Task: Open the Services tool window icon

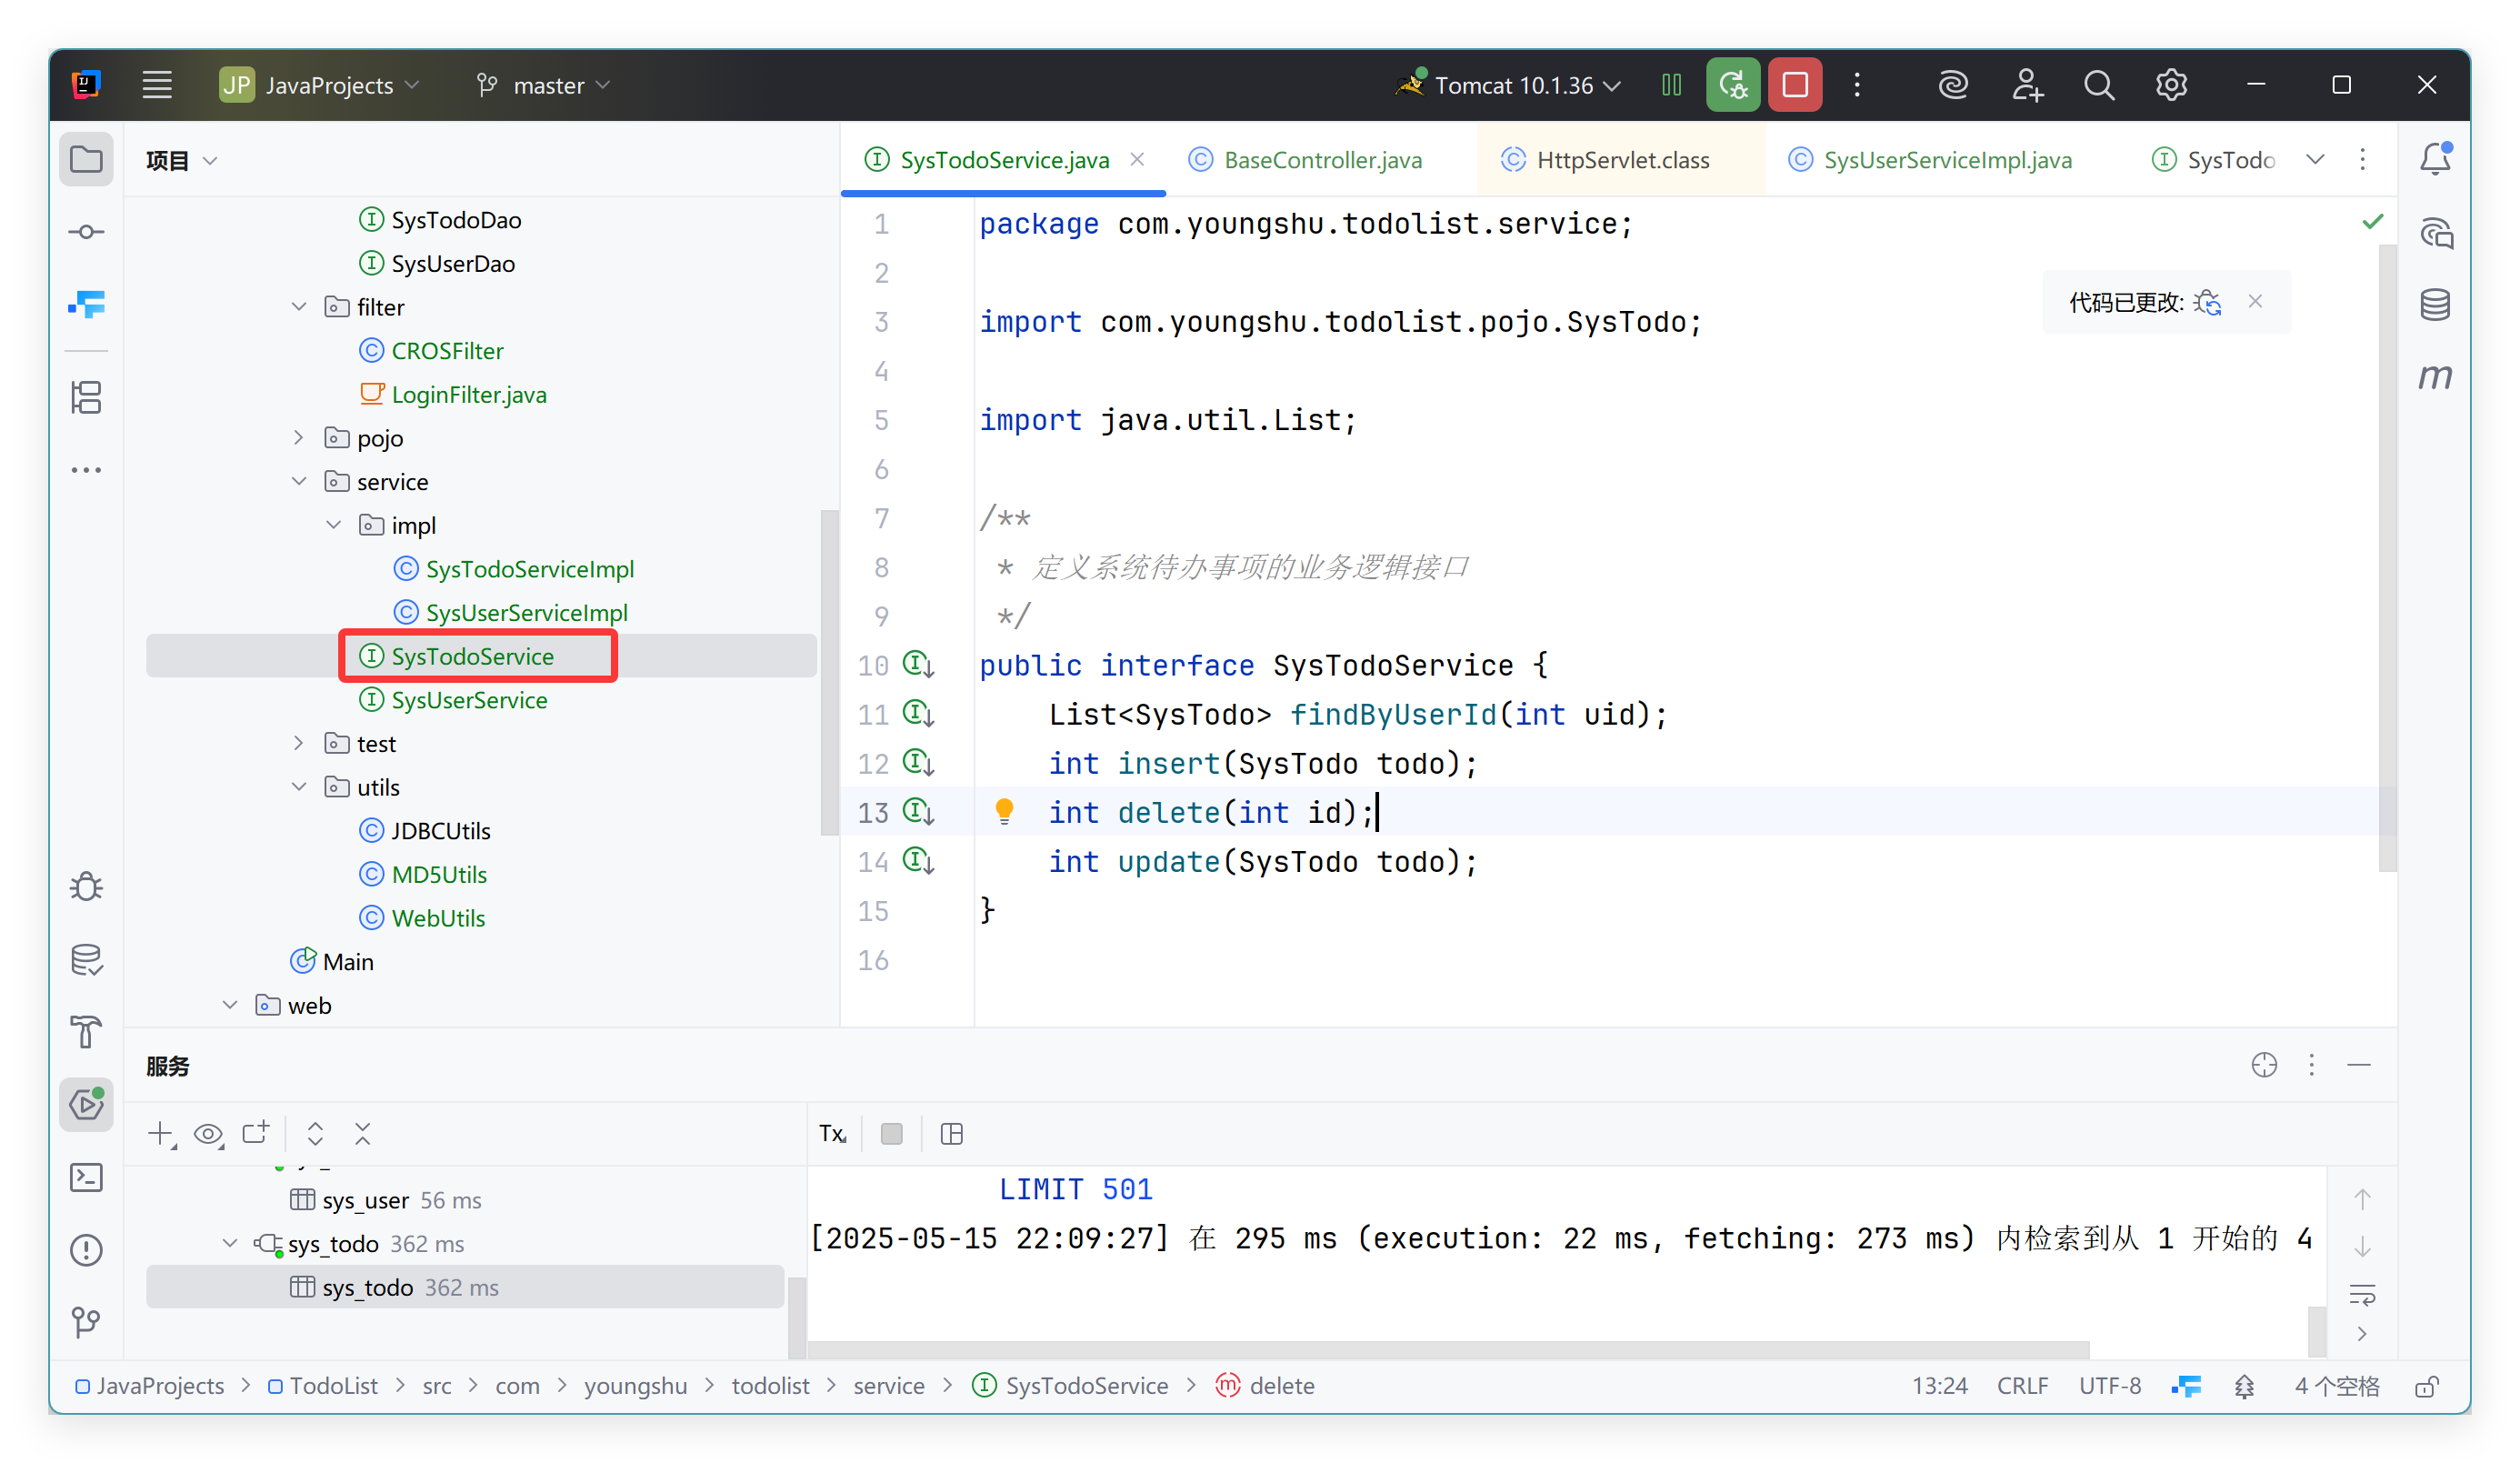Action: click(87, 1104)
